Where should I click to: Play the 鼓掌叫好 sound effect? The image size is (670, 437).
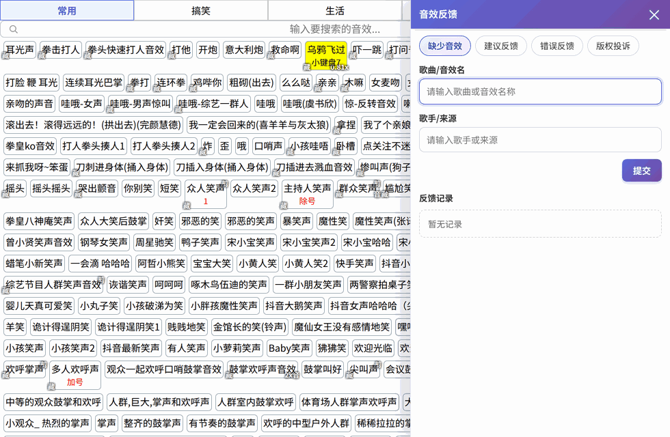coord(323,369)
